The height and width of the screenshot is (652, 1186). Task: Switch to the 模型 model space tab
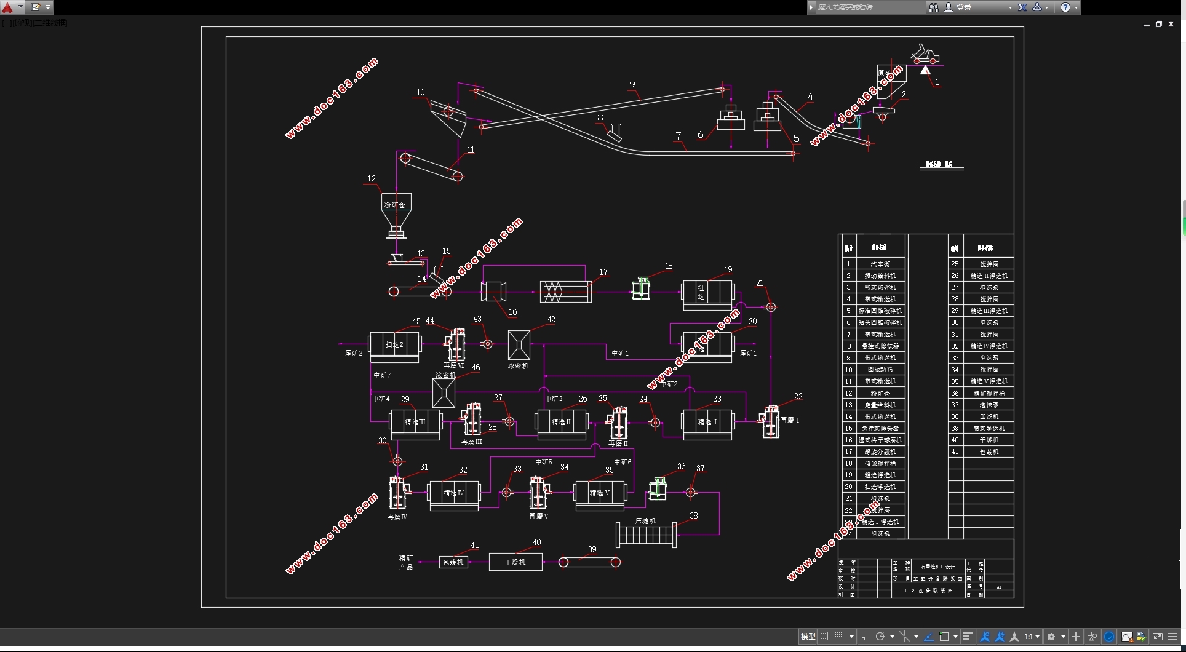pyautogui.click(x=808, y=637)
